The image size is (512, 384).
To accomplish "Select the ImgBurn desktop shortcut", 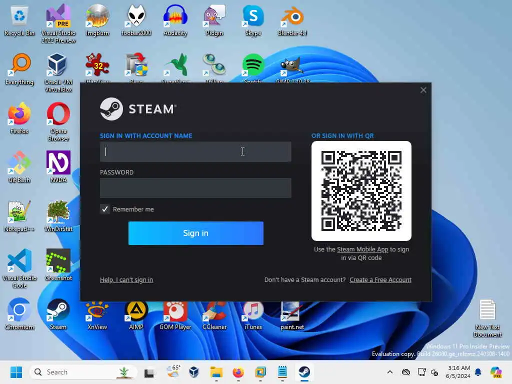I will [97, 20].
